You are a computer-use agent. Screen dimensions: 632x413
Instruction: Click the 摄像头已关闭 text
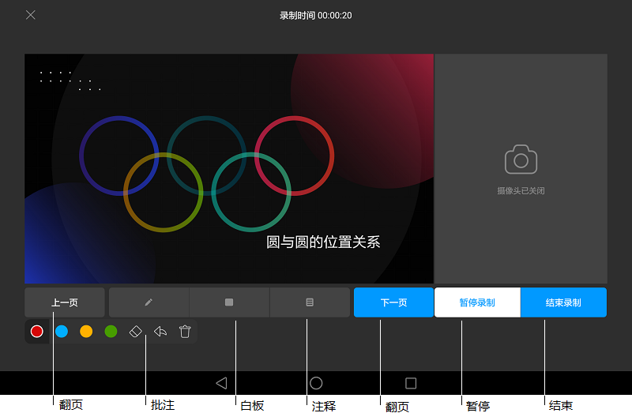coord(521,191)
